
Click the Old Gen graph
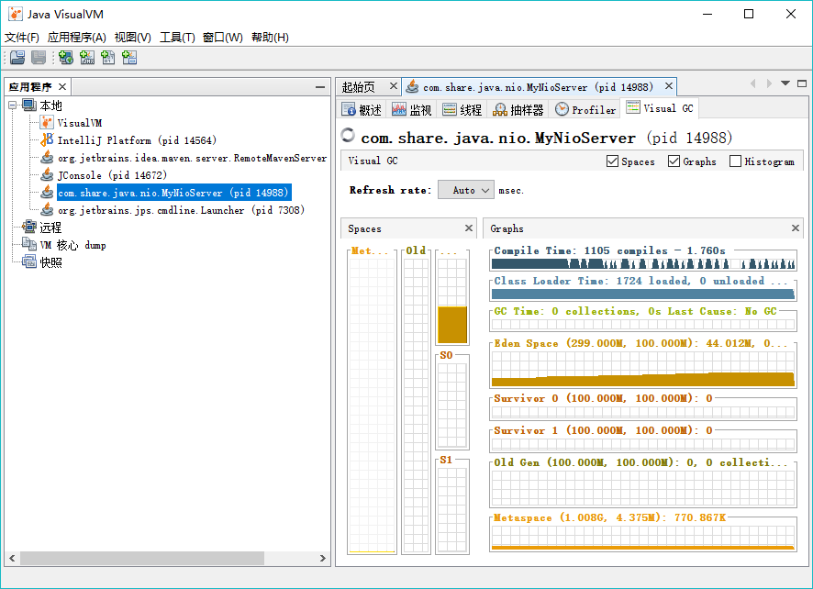[643, 488]
